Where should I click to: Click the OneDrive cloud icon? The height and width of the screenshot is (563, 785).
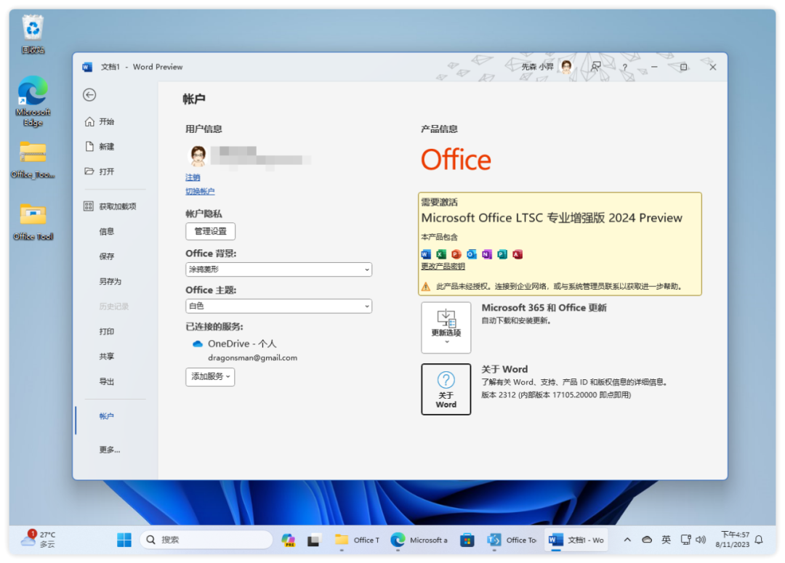(197, 344)
